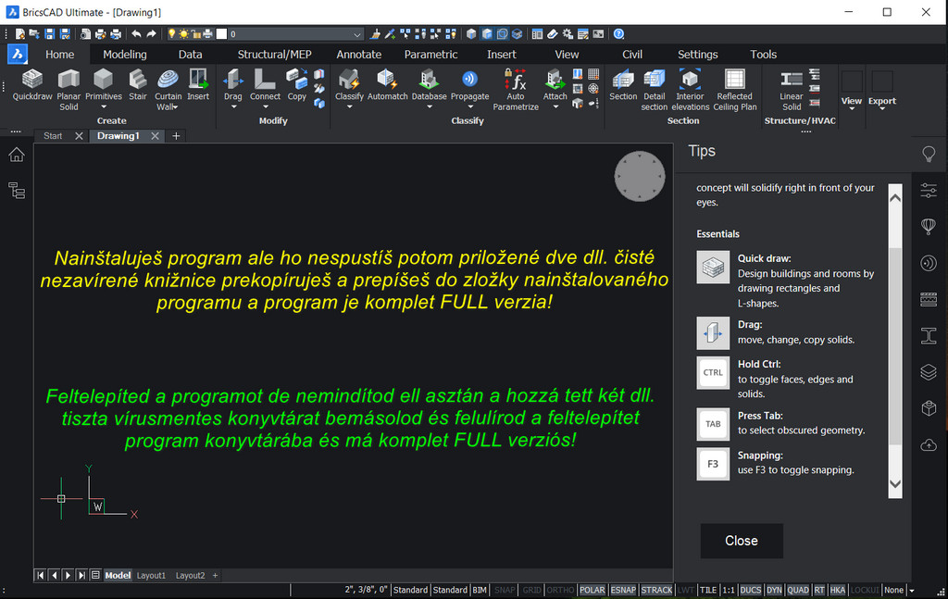Switch to the Civil ribbon tab
948x599 pixels.
pyautogui.click(x=631, y=55)
